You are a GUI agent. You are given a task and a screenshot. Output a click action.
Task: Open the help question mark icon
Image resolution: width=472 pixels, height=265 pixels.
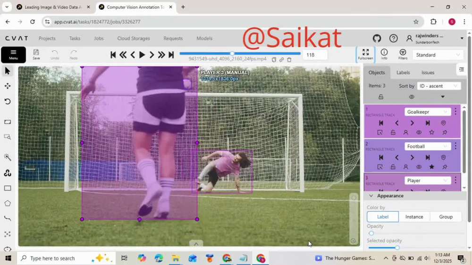tap(393, 39)
